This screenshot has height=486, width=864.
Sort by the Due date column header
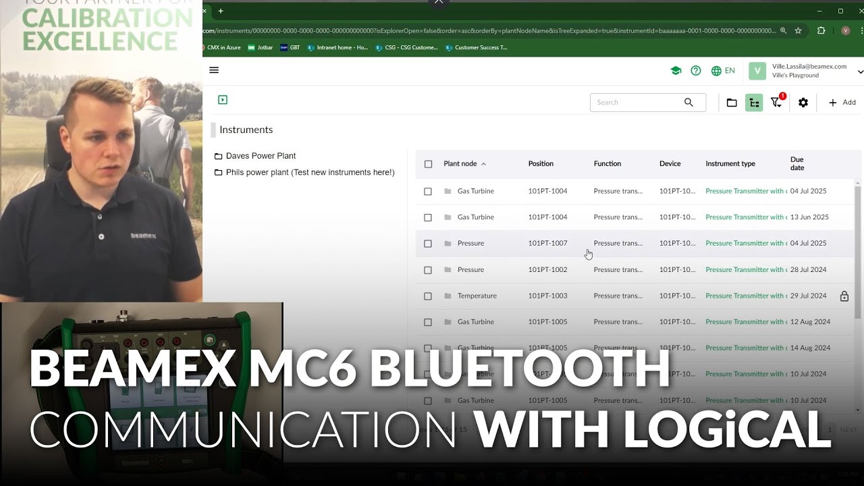(797, 164)
